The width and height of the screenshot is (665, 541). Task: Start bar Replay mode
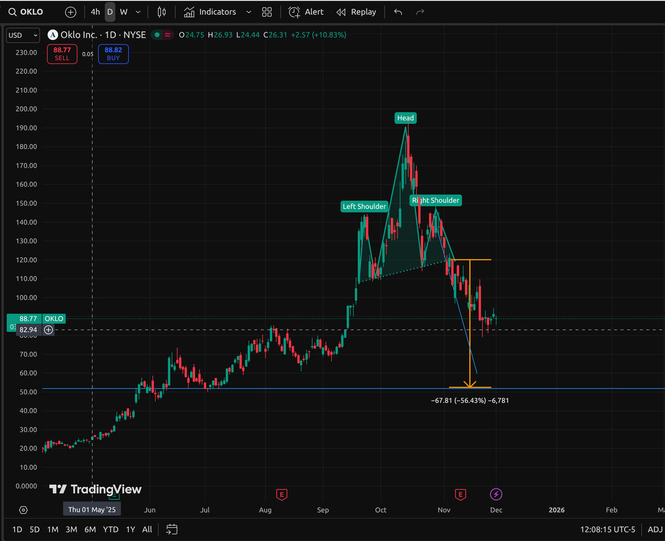coord(356,11)
